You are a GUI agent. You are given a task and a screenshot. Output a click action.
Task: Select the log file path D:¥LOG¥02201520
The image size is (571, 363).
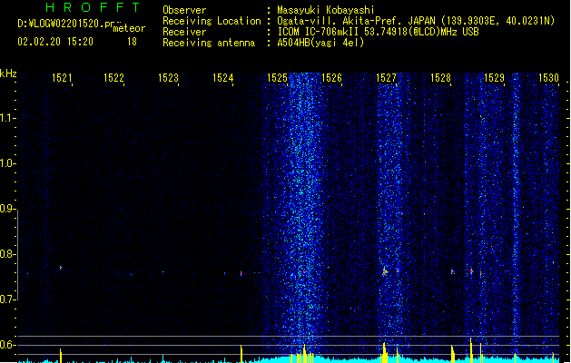click(x=60, y=24)
